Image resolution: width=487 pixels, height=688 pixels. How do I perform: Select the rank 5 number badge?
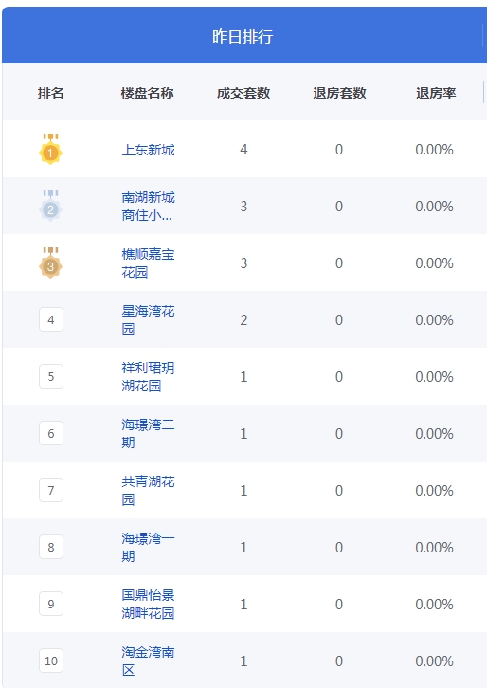coord(51,376)
